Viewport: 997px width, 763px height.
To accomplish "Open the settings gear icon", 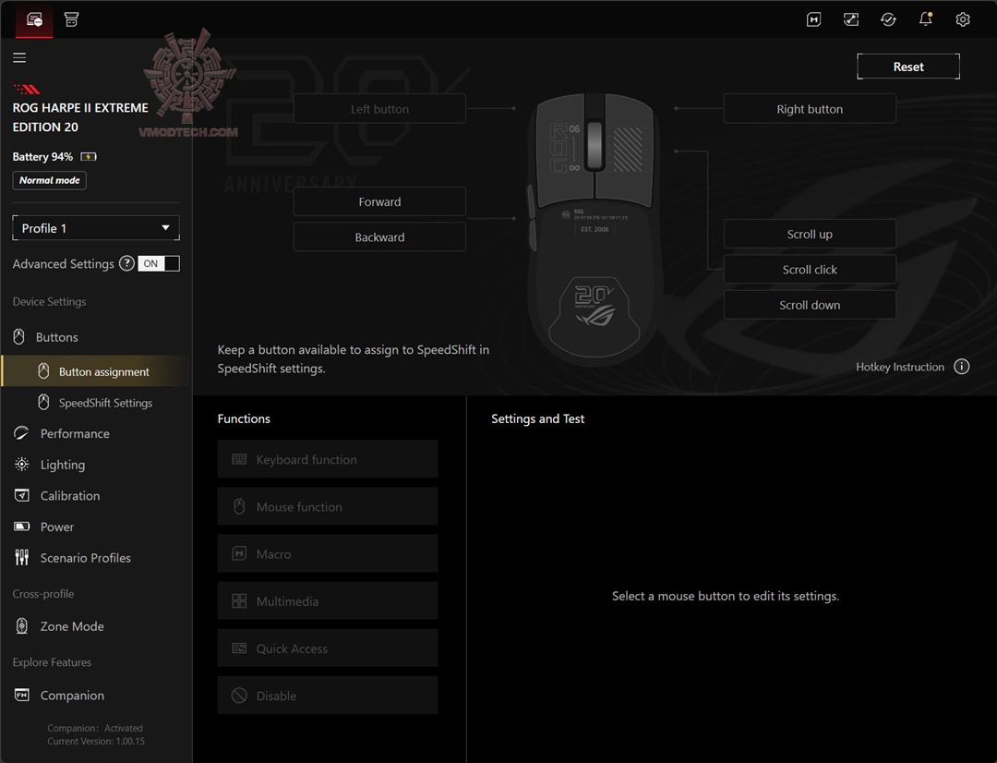I will tap(963, 19).
